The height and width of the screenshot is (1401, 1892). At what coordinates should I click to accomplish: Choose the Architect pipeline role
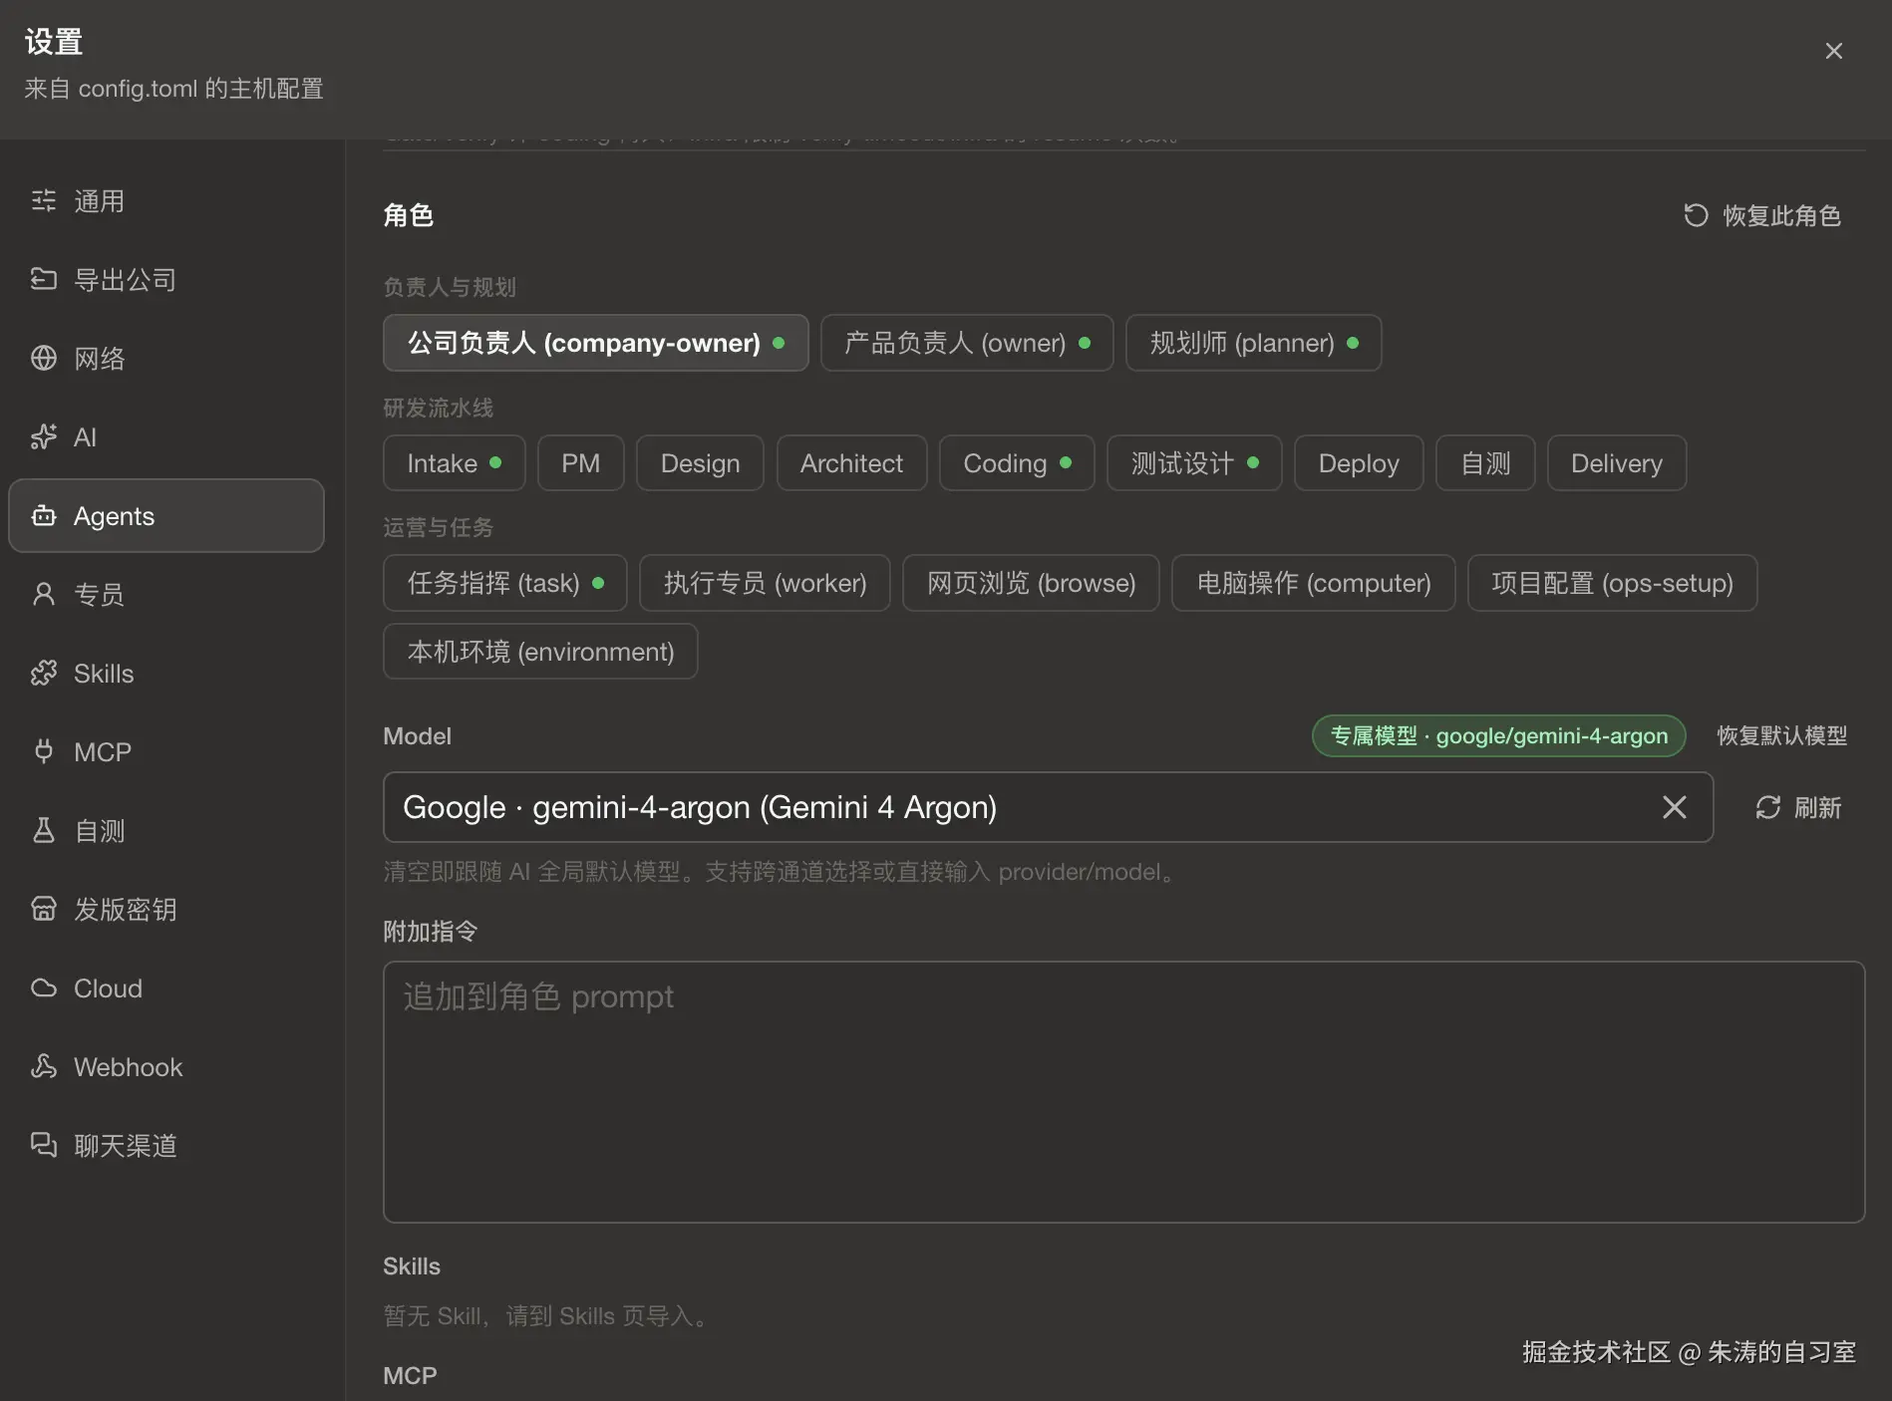852,463
